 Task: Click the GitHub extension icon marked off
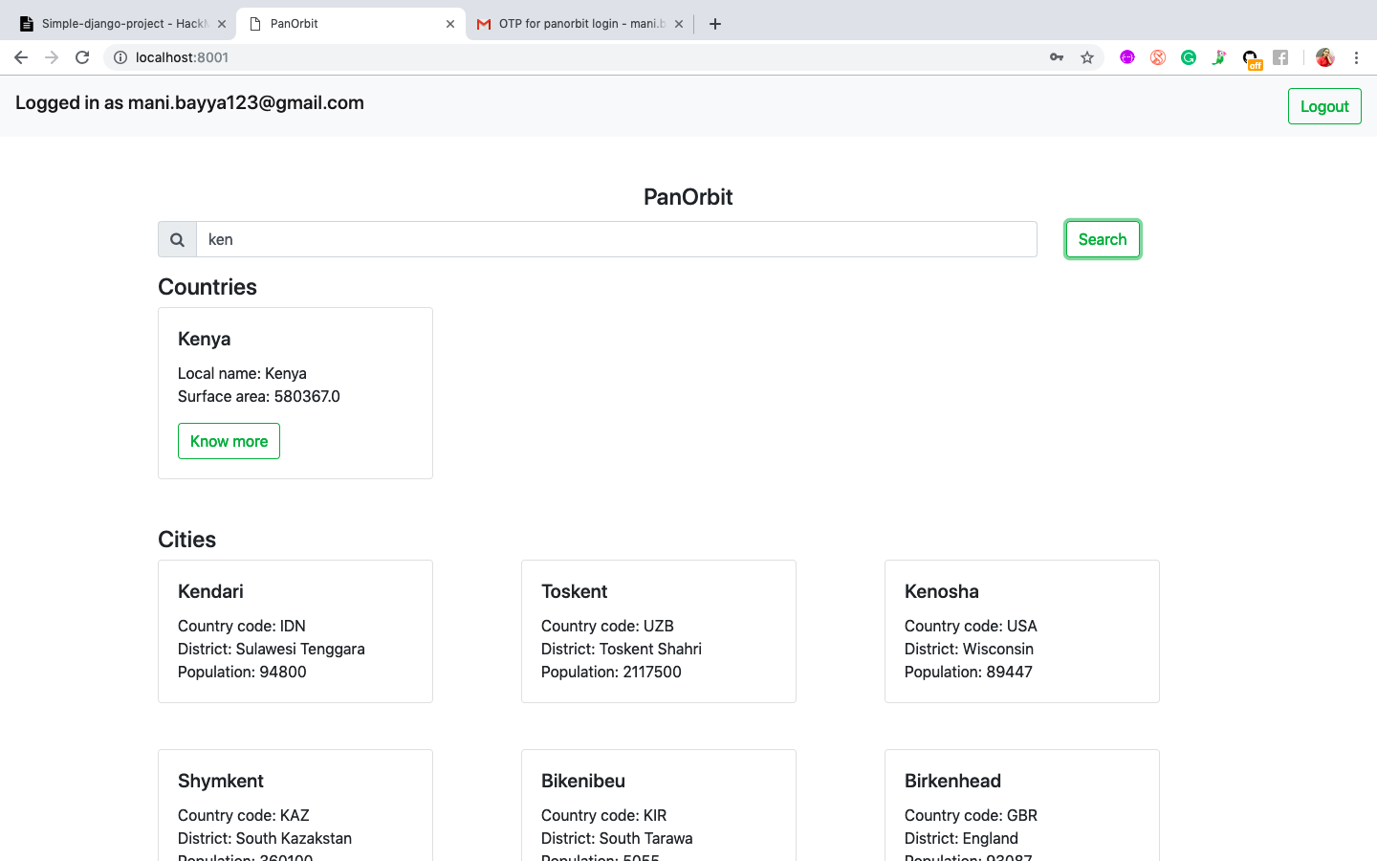pyautogui.click(x=1251, y=58)
